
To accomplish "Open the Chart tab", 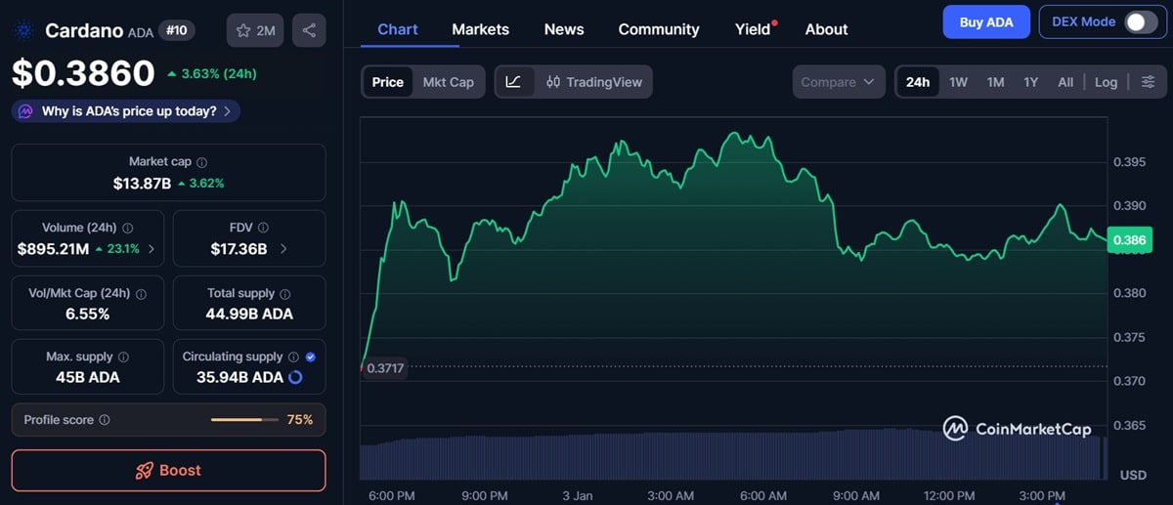I will (x=398, y=29).
